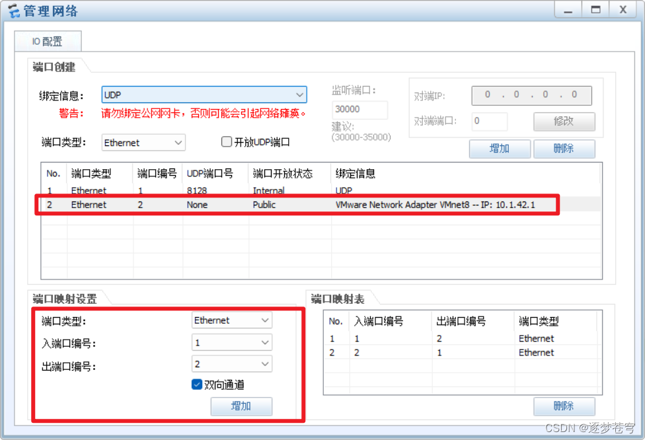Viewport: 645px width, 440px height.
Task: Minimize the 管理网络 window
Action: coord(568,10)
